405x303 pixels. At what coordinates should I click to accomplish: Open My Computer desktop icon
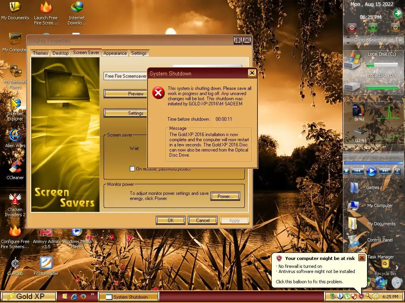pos(14,43)
